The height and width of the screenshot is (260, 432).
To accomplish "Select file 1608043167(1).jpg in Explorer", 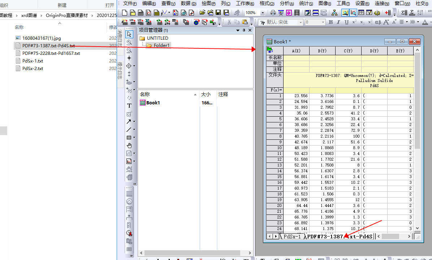I will (41, 38).
